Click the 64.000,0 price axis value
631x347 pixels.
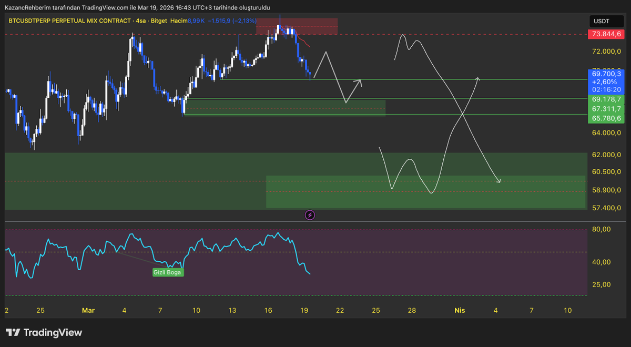(607, 133)
